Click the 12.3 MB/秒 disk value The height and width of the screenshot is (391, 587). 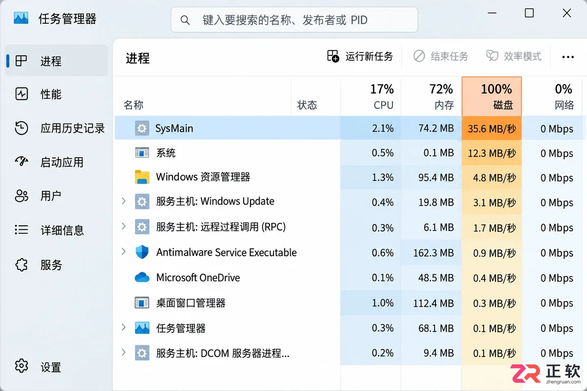pyautogui.click(x=492, y=153)
